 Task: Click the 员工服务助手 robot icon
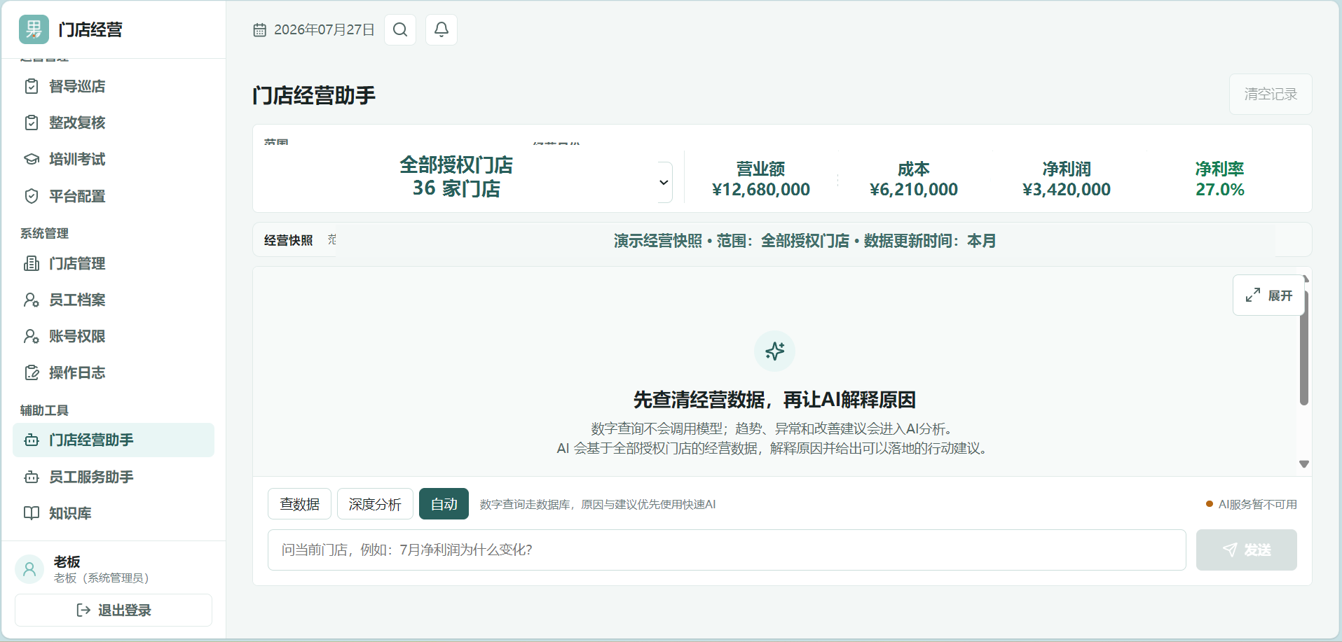click(32, 477)
